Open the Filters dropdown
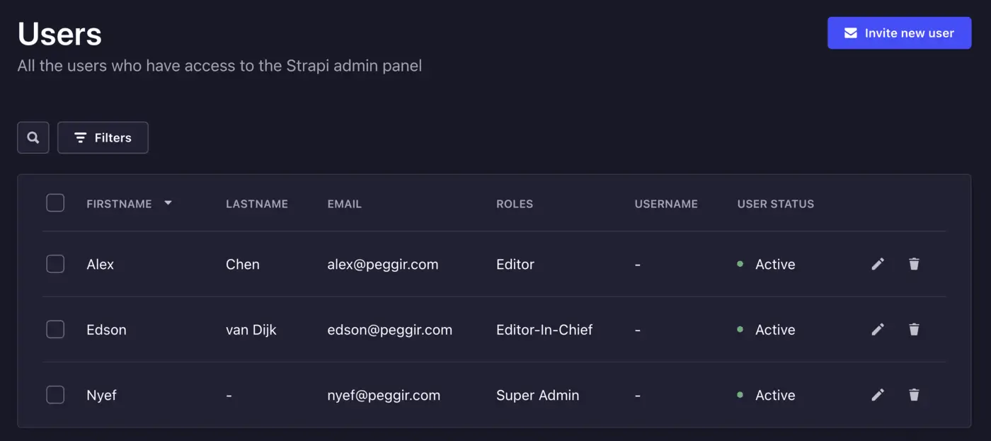Screen dimensions: 991x441 pos(103,138)
